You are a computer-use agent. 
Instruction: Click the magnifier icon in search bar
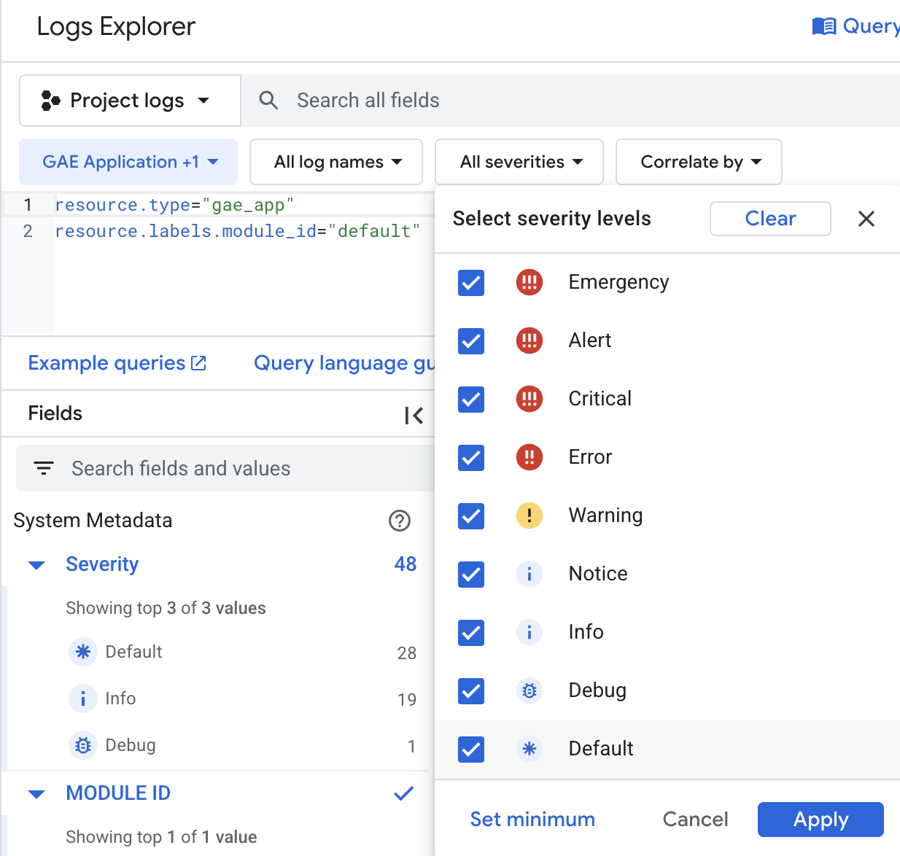click(x=268, y=101)
